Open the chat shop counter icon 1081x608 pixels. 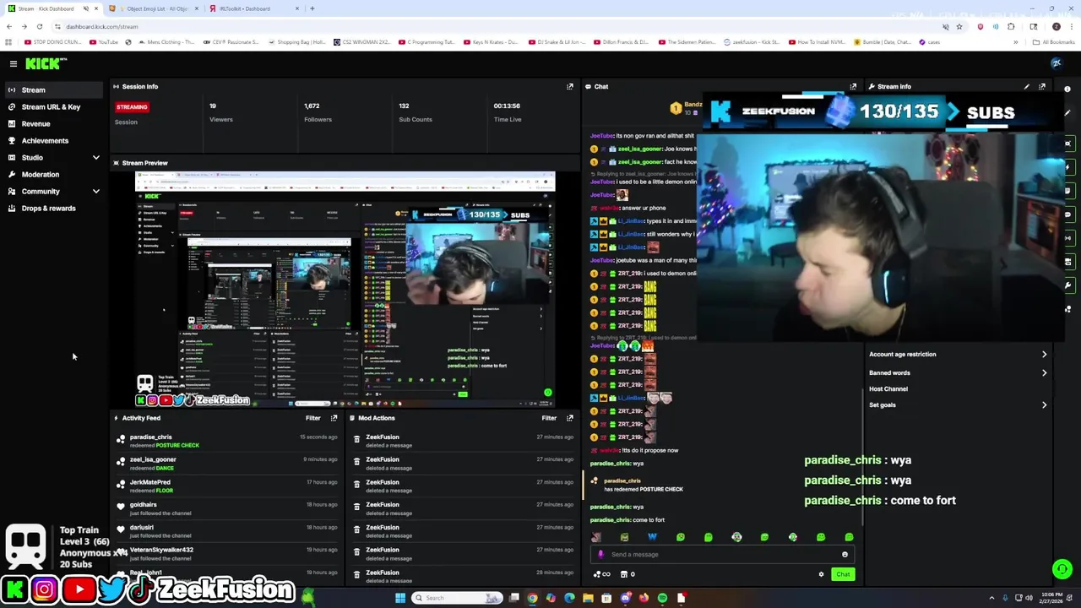coord(627,574)
